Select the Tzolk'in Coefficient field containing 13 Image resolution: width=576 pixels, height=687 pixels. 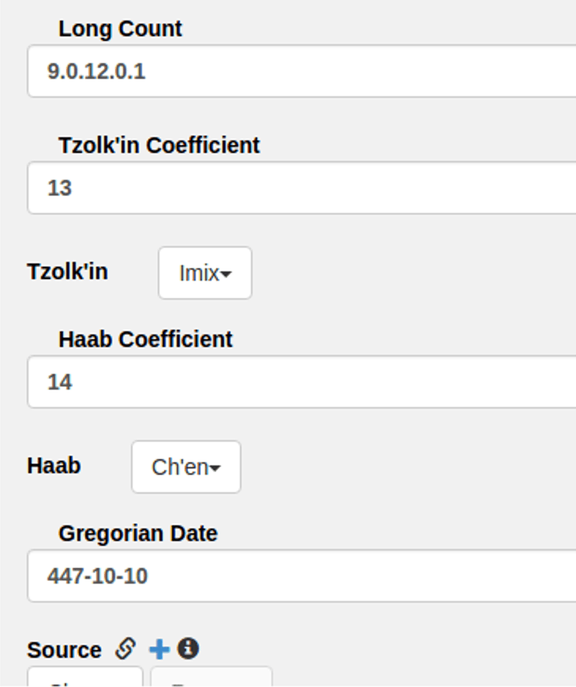coord(301,188)
